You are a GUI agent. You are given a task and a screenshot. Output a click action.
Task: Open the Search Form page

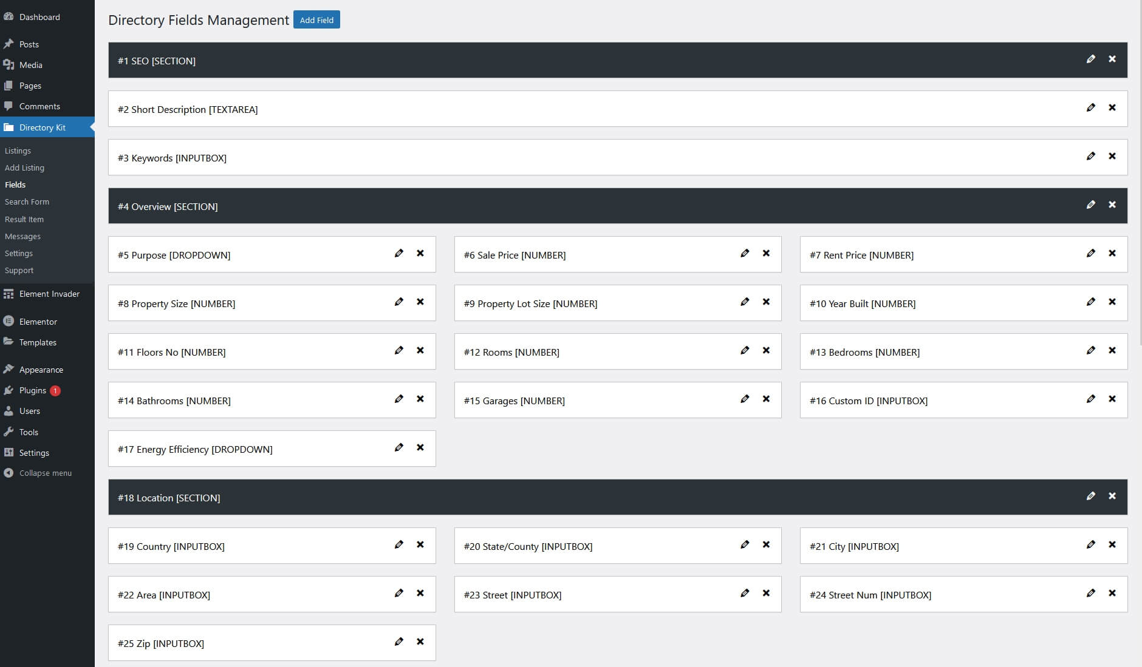27,201
